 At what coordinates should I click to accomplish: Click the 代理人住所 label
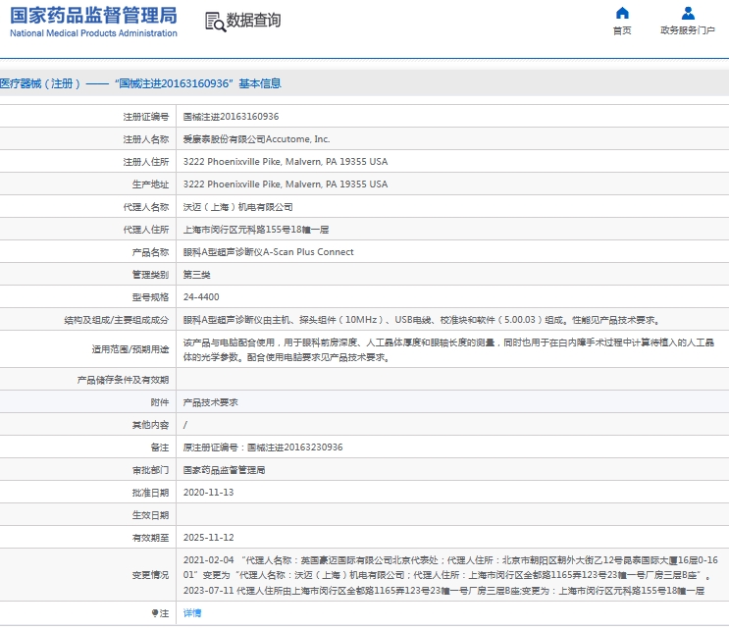(146, 230)
